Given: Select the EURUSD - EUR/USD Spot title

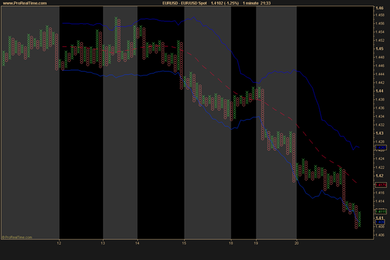Looking at the screenshot, I should [185, 3].
